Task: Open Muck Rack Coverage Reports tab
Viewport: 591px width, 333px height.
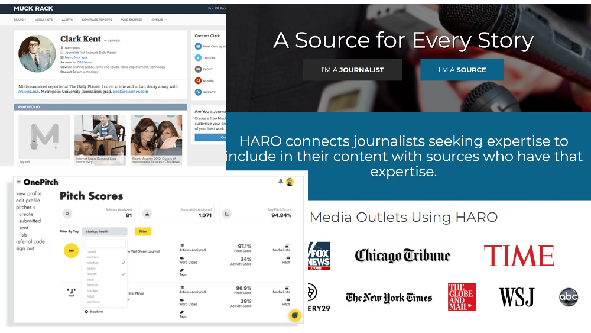Action: coord(97,20)
